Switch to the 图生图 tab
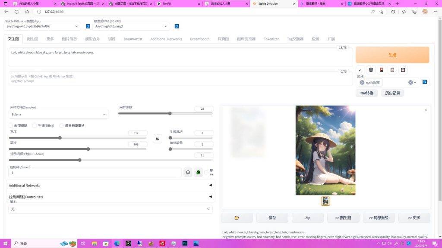This screenshot has height=248, width=442. [32, 39]
